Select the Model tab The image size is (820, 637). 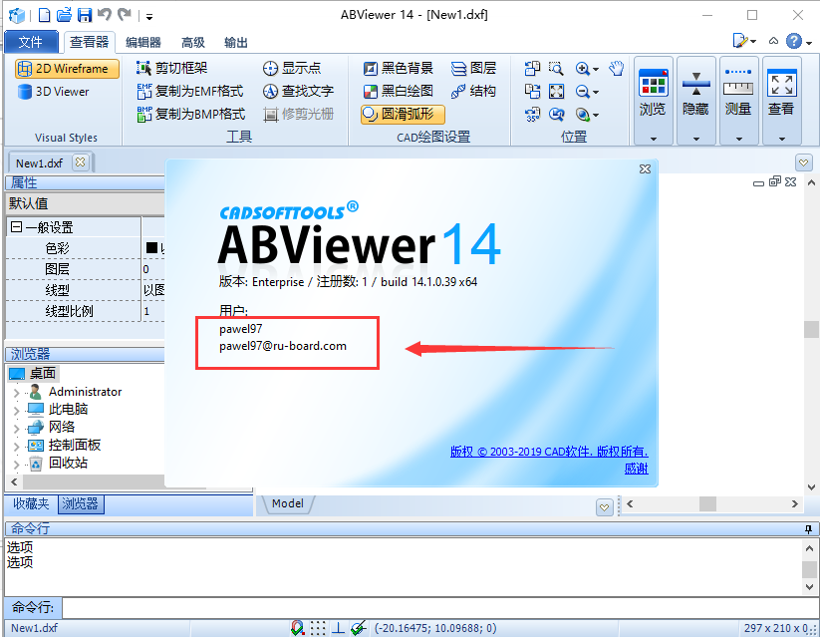(x=287, y=503)
